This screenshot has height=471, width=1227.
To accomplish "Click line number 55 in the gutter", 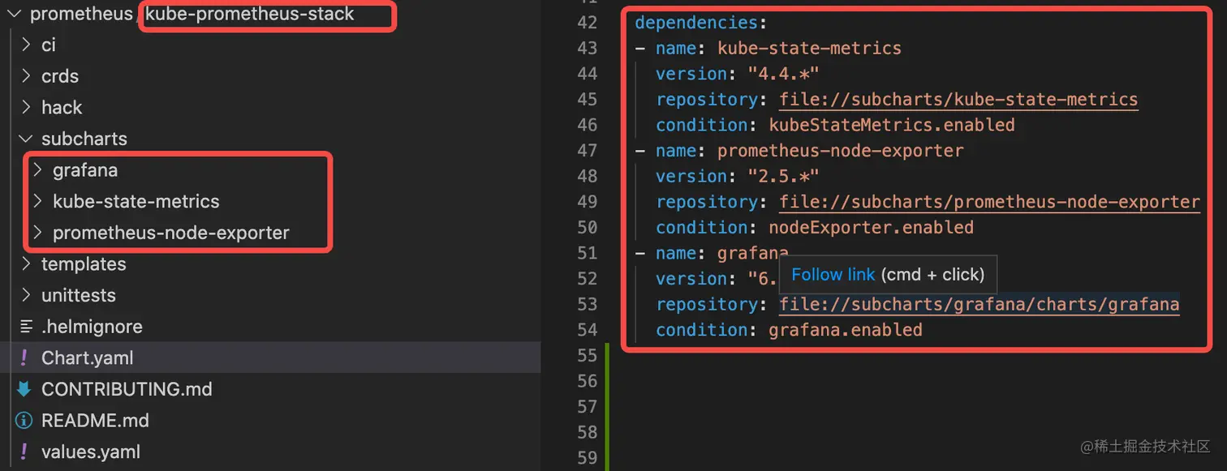I will point(588,356).
